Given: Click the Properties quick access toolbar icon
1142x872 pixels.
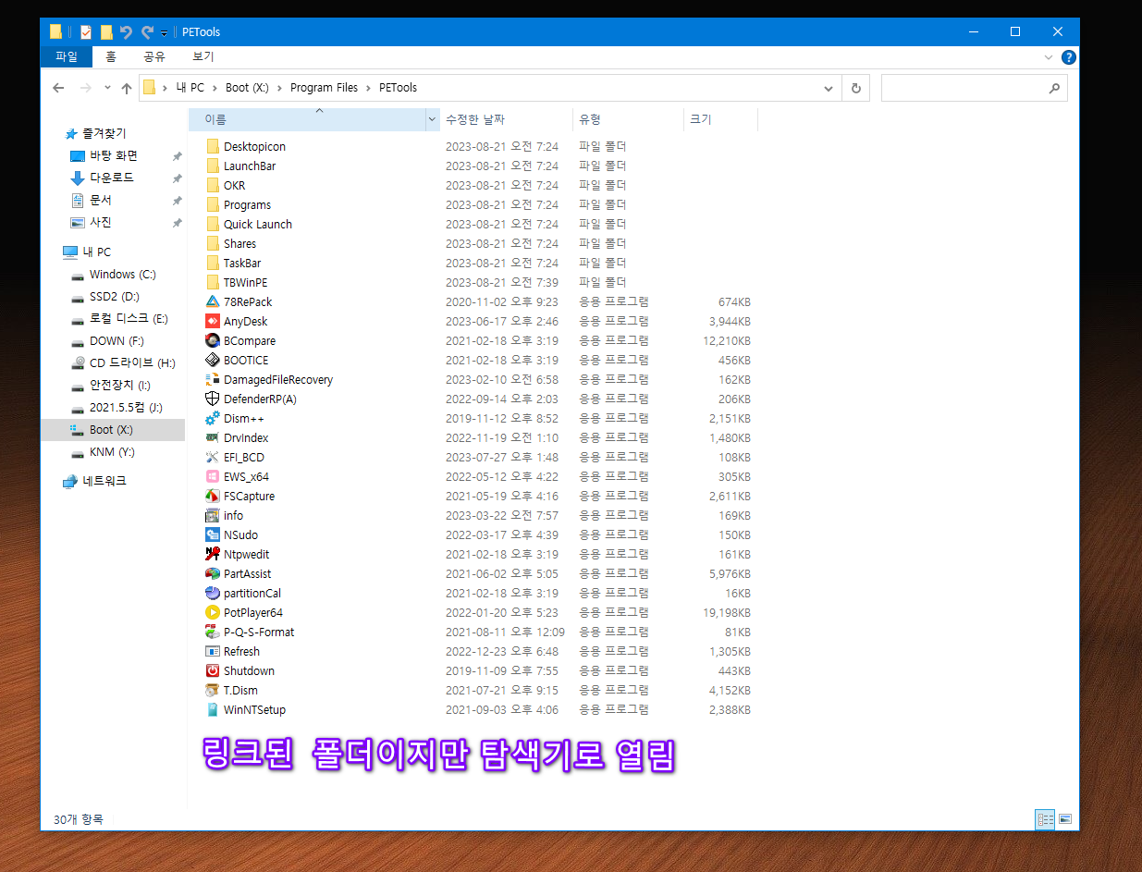Looking at the screenshot, I should click(x=86, y=32).
